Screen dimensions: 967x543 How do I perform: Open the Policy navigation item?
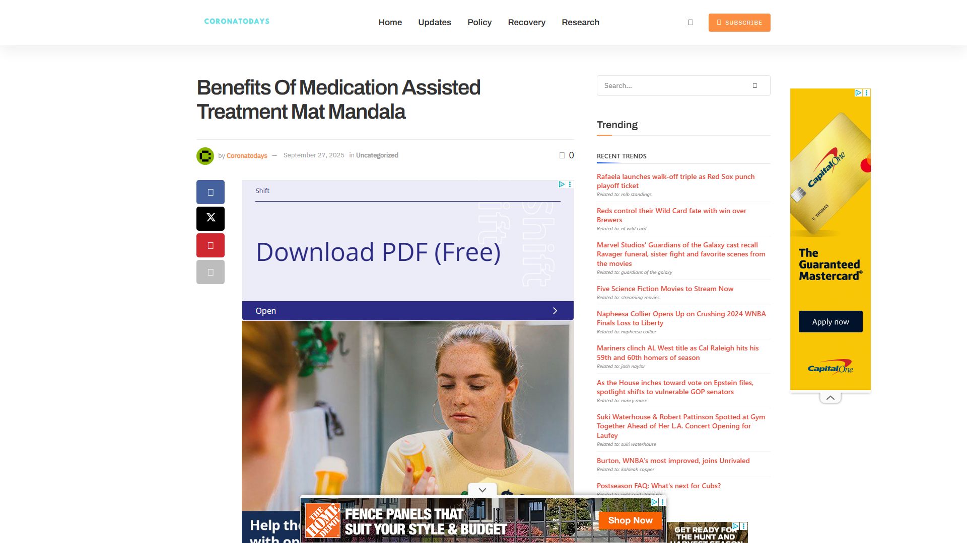[x=479, y=22]
